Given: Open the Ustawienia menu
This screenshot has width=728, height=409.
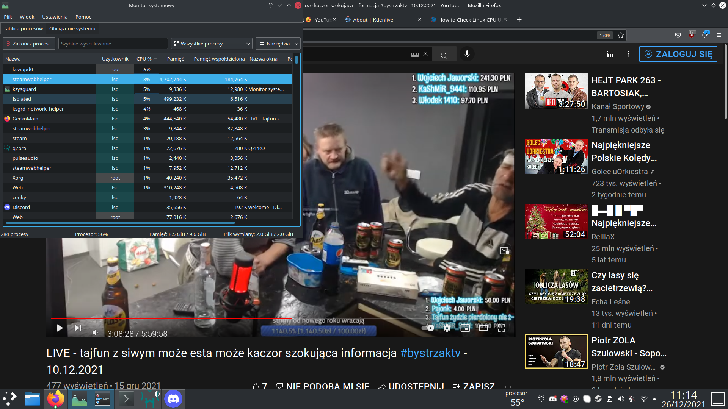Looking at the screenshot, I should click(55, 17).
